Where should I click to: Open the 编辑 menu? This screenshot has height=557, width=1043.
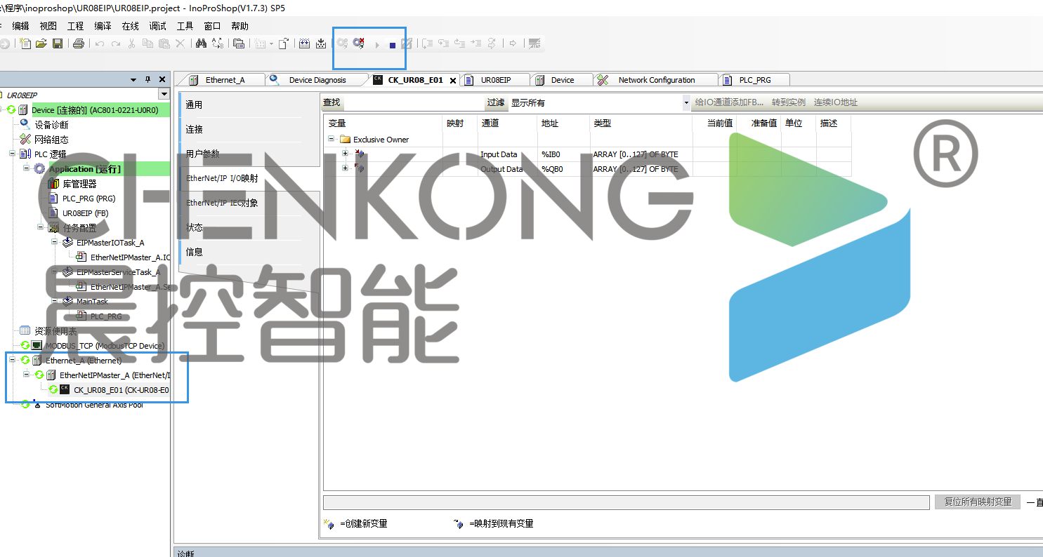(21, 26)
